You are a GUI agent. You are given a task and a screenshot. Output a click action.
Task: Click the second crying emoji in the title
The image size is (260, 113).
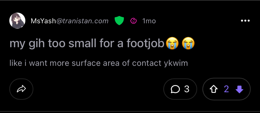(x=188, y=44)
